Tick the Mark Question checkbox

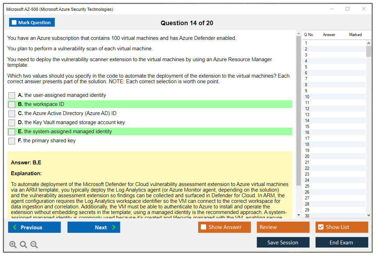(x=14, y=23)
